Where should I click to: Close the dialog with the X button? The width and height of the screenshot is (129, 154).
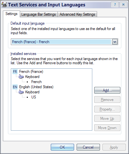coord(123,4)
